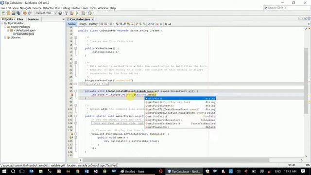
Task: Open the Profile Project dropdown arrow
Action: 93,13
